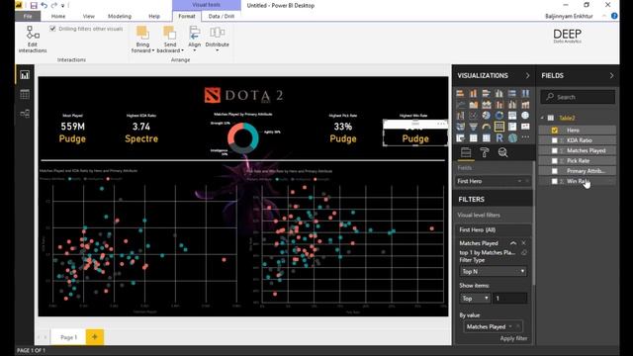Image resolution: width=633 pixels, height=356 pixels.
Task: Choose the Matrix visualization icon
Action: pyautogui.click(x=486, y=138)
